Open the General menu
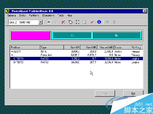The image size is (153, 114). [12, 16]
